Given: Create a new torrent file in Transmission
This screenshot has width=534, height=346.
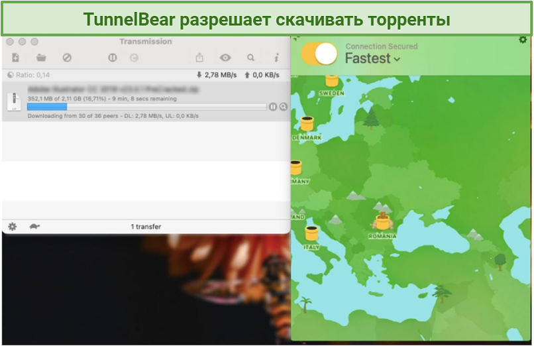Looking at the screenshot, I should tap(16, 58).
